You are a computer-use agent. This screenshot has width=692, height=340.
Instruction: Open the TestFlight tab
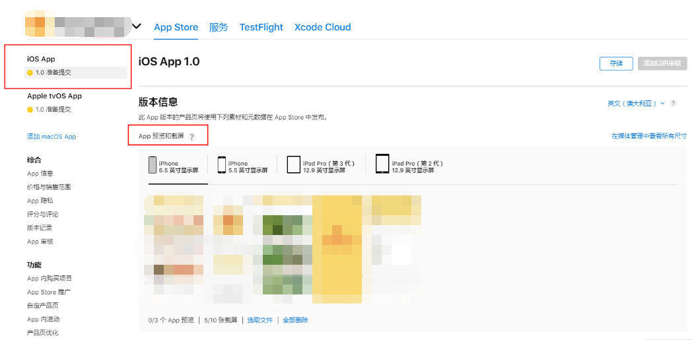261,27
